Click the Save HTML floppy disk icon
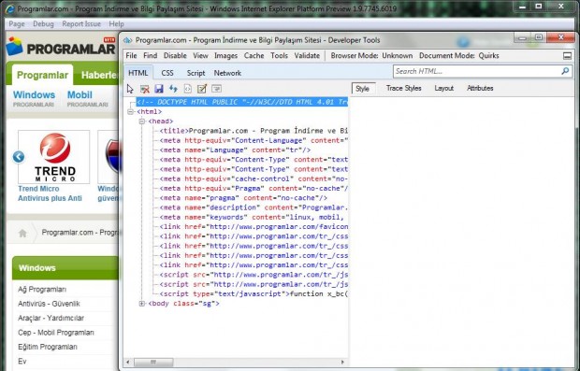The height and width of the screenshot is (371, 580). 159,89
